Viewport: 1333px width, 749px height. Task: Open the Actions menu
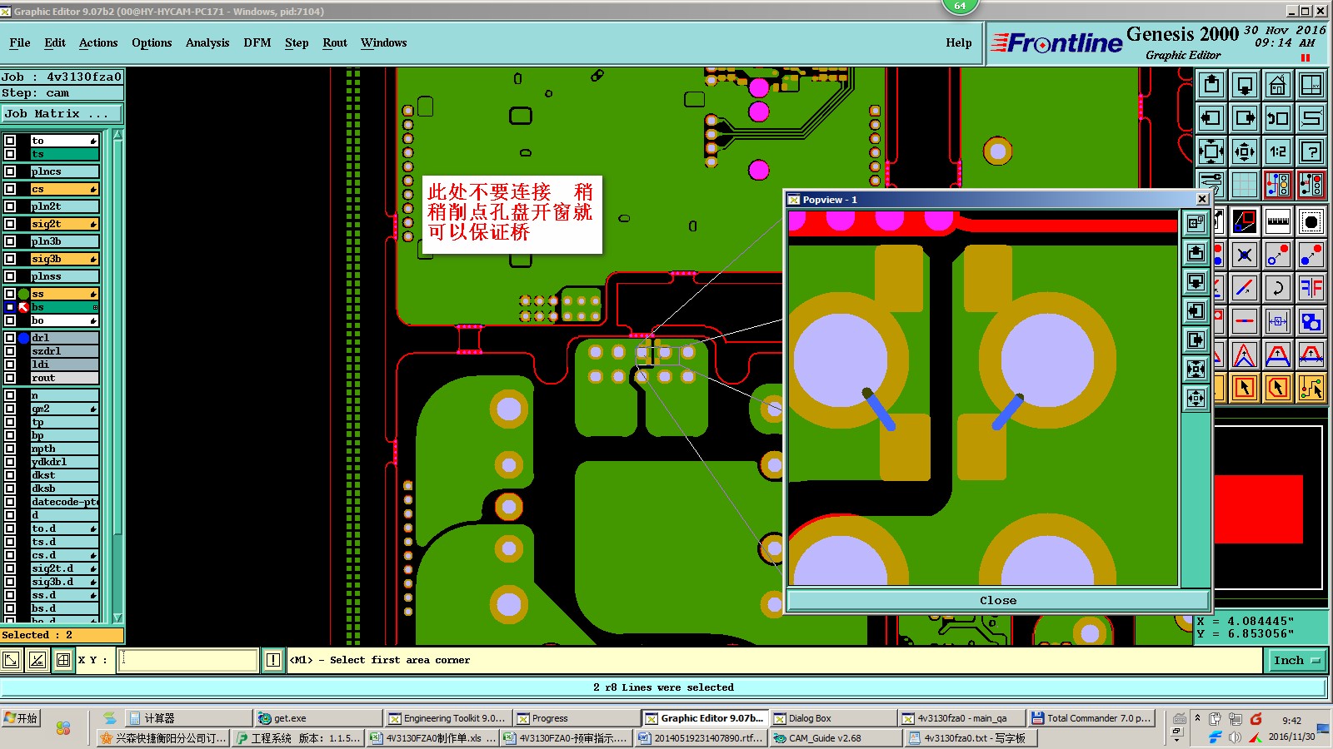click(x=98, y=43)
